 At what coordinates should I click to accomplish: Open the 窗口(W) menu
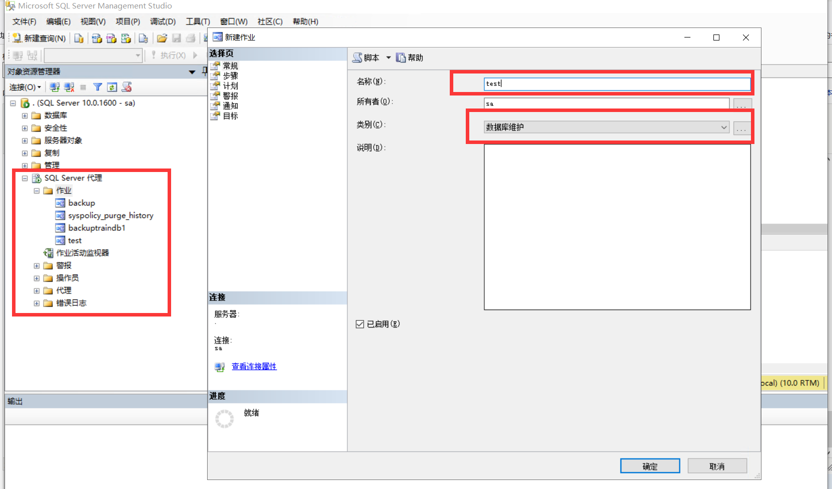coord(234,21)
